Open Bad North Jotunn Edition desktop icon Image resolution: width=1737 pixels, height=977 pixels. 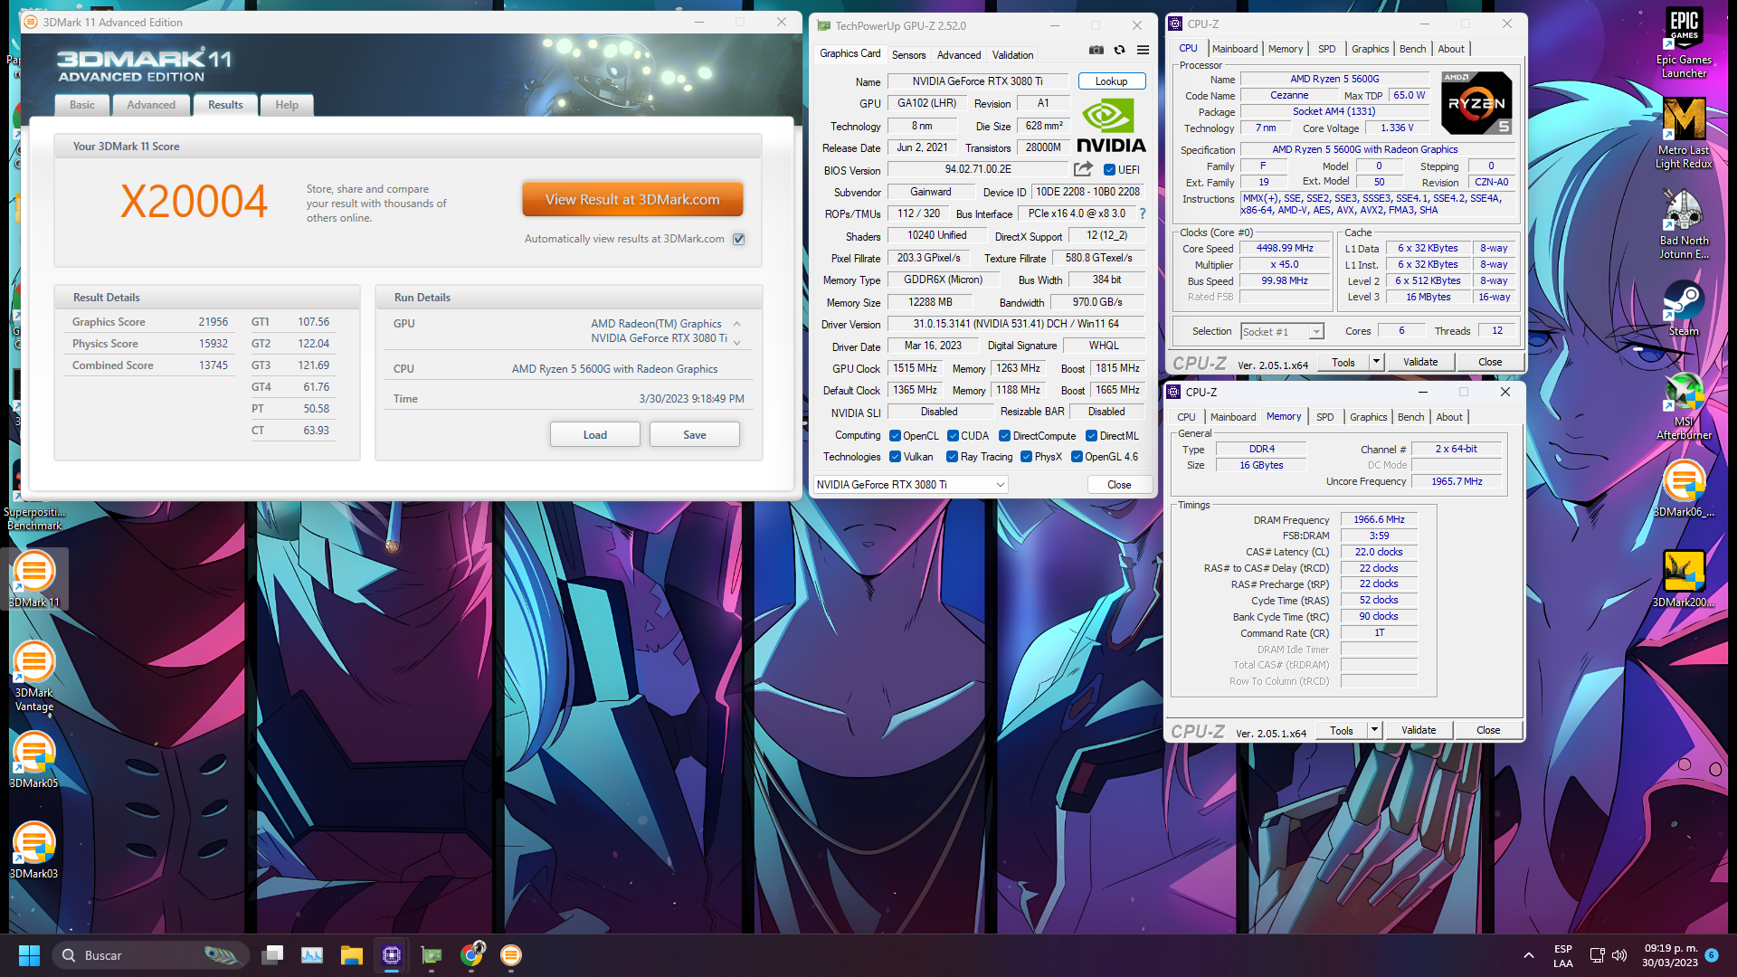[1684, 224]
